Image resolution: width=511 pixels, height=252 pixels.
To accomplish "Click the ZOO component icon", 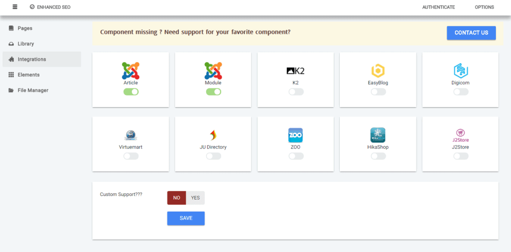I will point(295,135).
